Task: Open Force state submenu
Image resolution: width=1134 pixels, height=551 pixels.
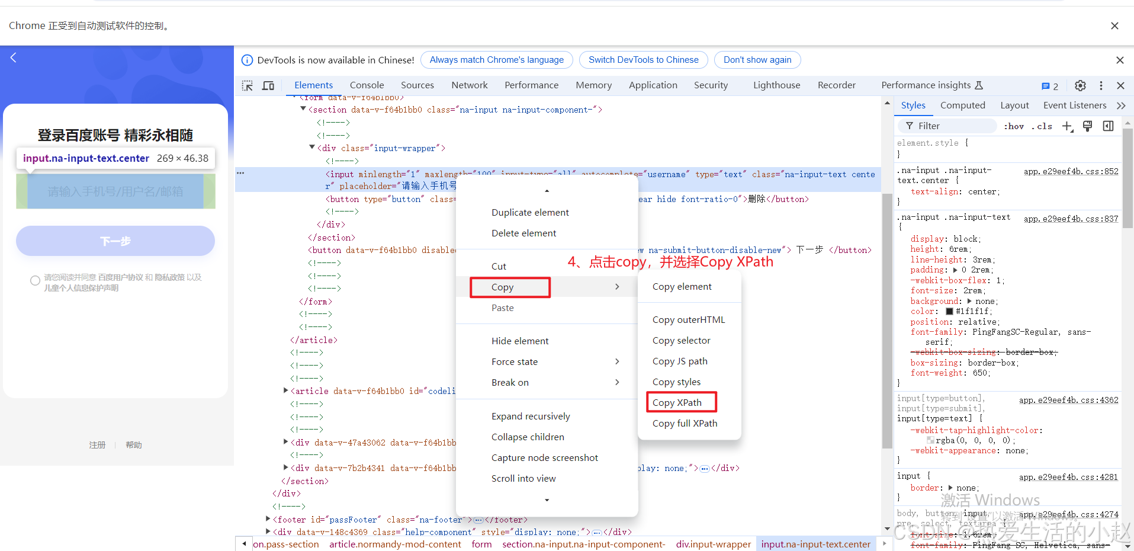Action: point(547,361)
